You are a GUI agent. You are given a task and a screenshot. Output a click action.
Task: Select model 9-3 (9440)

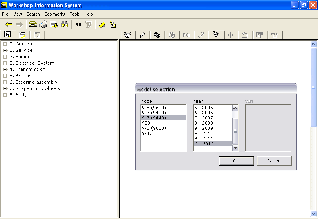[x=163, y=118]
